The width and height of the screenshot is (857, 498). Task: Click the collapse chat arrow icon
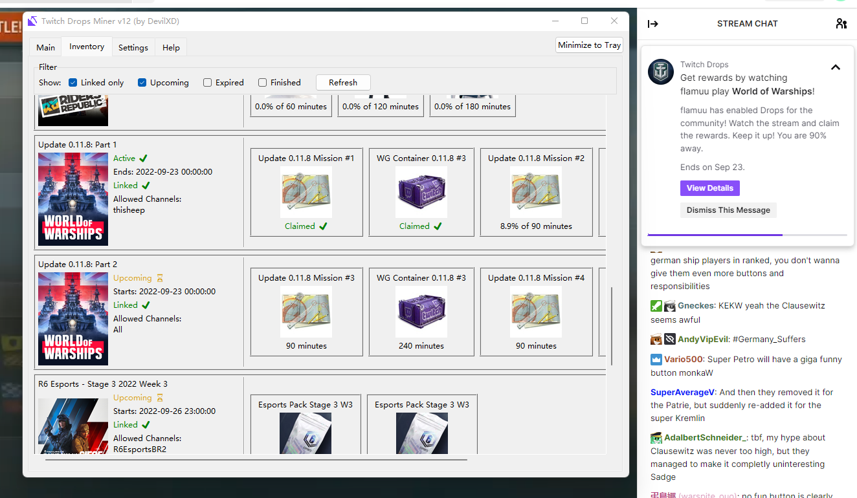click(x=653, y=23)
